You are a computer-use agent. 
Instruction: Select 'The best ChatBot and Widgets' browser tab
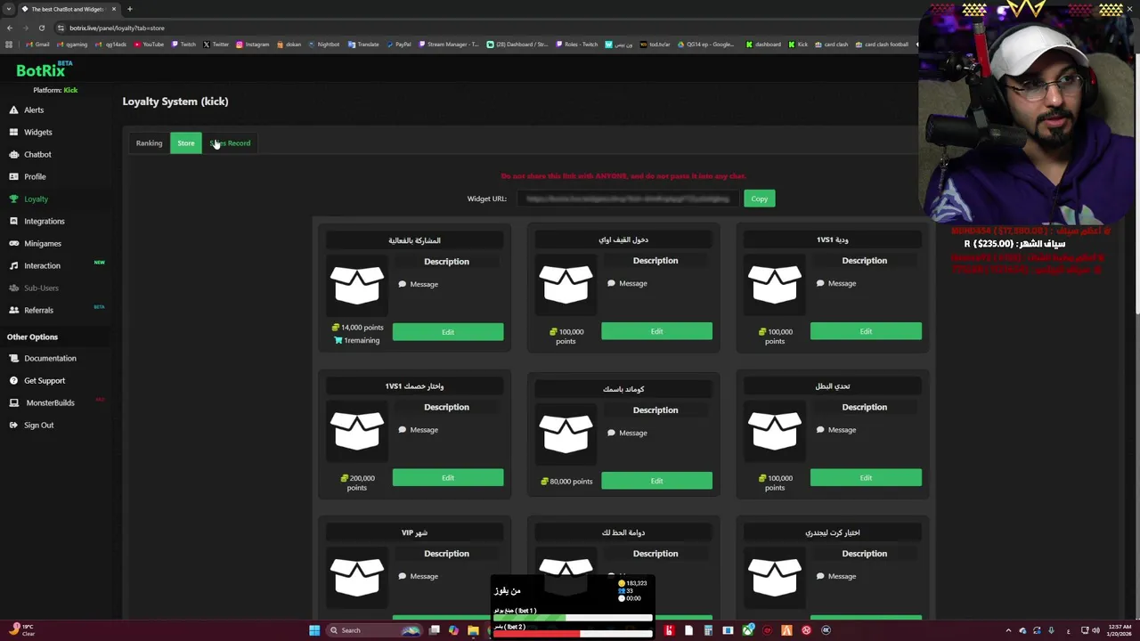point(68,9)
